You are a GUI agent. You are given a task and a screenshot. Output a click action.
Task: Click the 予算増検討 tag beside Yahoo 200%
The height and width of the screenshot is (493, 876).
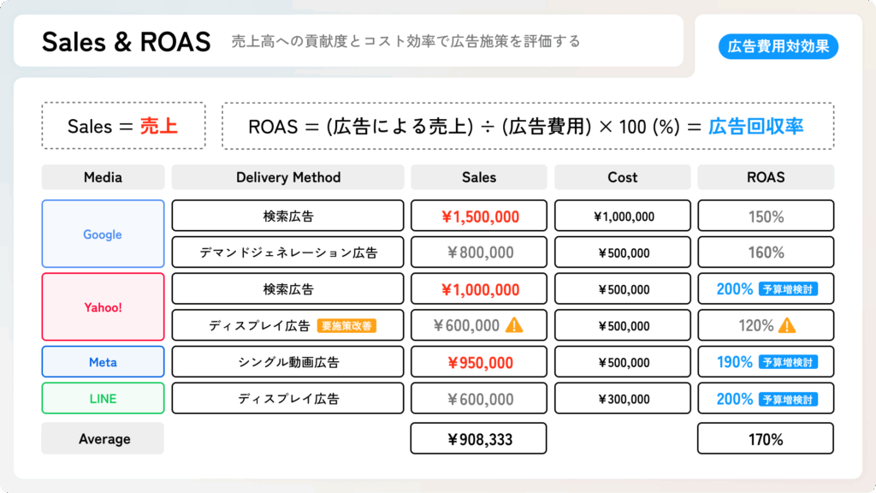(x=788, y=289)
